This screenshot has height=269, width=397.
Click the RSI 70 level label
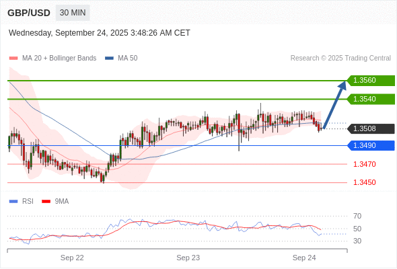(x=357, y=216)
